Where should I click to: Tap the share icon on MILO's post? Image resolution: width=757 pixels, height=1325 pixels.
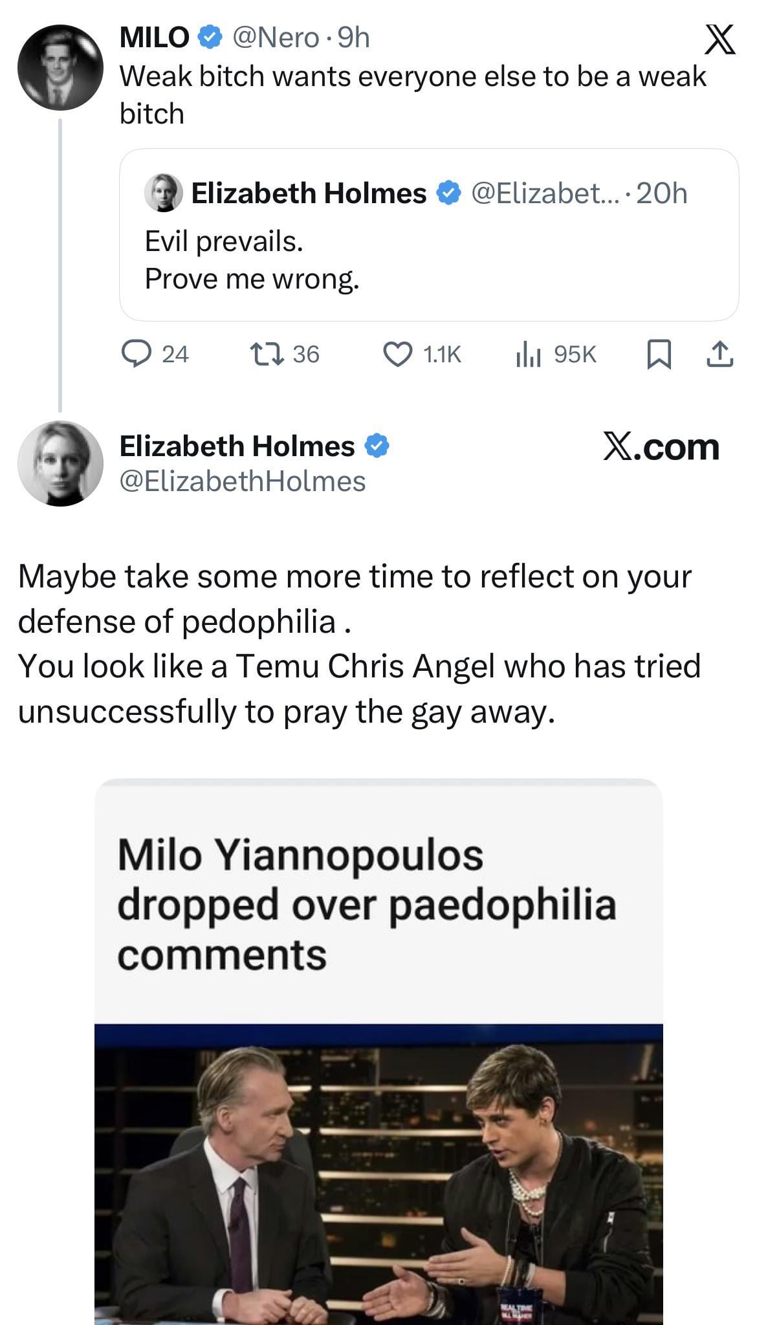click(719, 355)
